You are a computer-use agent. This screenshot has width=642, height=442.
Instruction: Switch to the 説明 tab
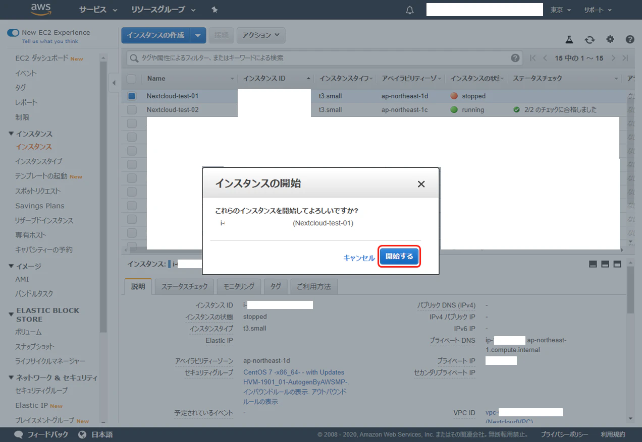pos(138,286)
